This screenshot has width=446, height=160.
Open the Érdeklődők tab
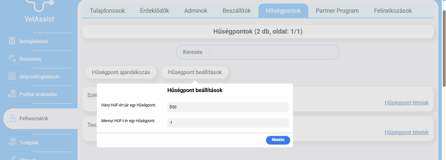tap(154, 11)
